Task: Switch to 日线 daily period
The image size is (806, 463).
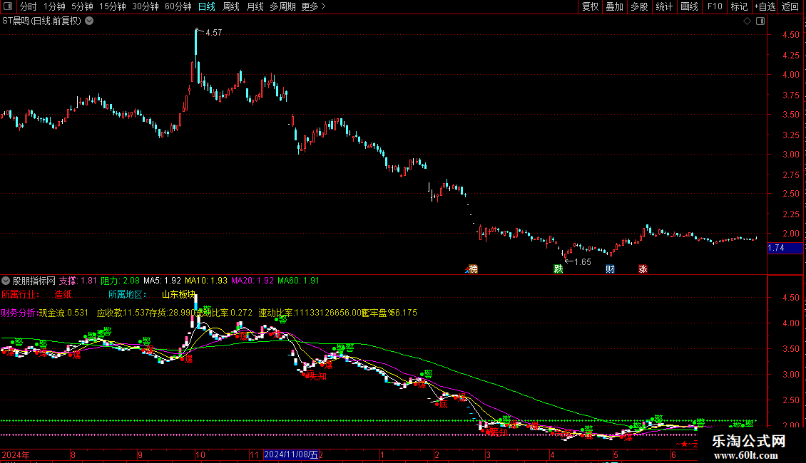Action: 207,6
